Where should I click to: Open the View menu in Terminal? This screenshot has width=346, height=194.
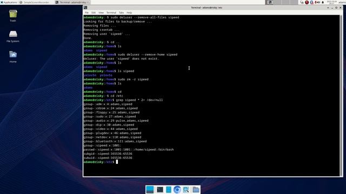click(x=101, y=12)
